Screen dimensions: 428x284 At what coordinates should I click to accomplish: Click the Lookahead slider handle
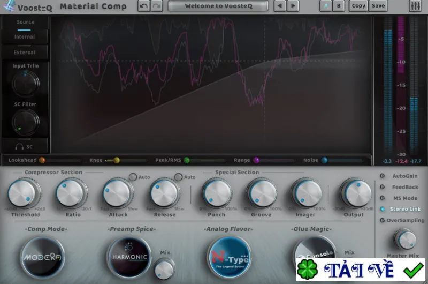pos(42,160)
